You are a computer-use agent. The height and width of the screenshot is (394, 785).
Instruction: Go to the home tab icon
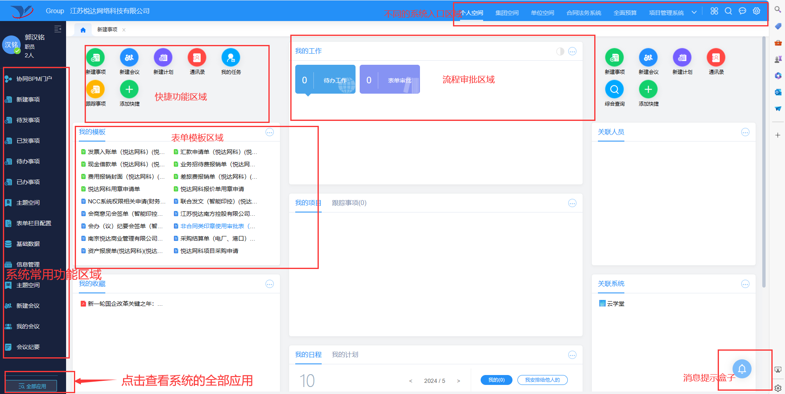(x=83, y=30)
